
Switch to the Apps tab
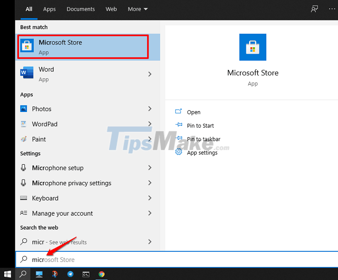click(x=50, y=9)
